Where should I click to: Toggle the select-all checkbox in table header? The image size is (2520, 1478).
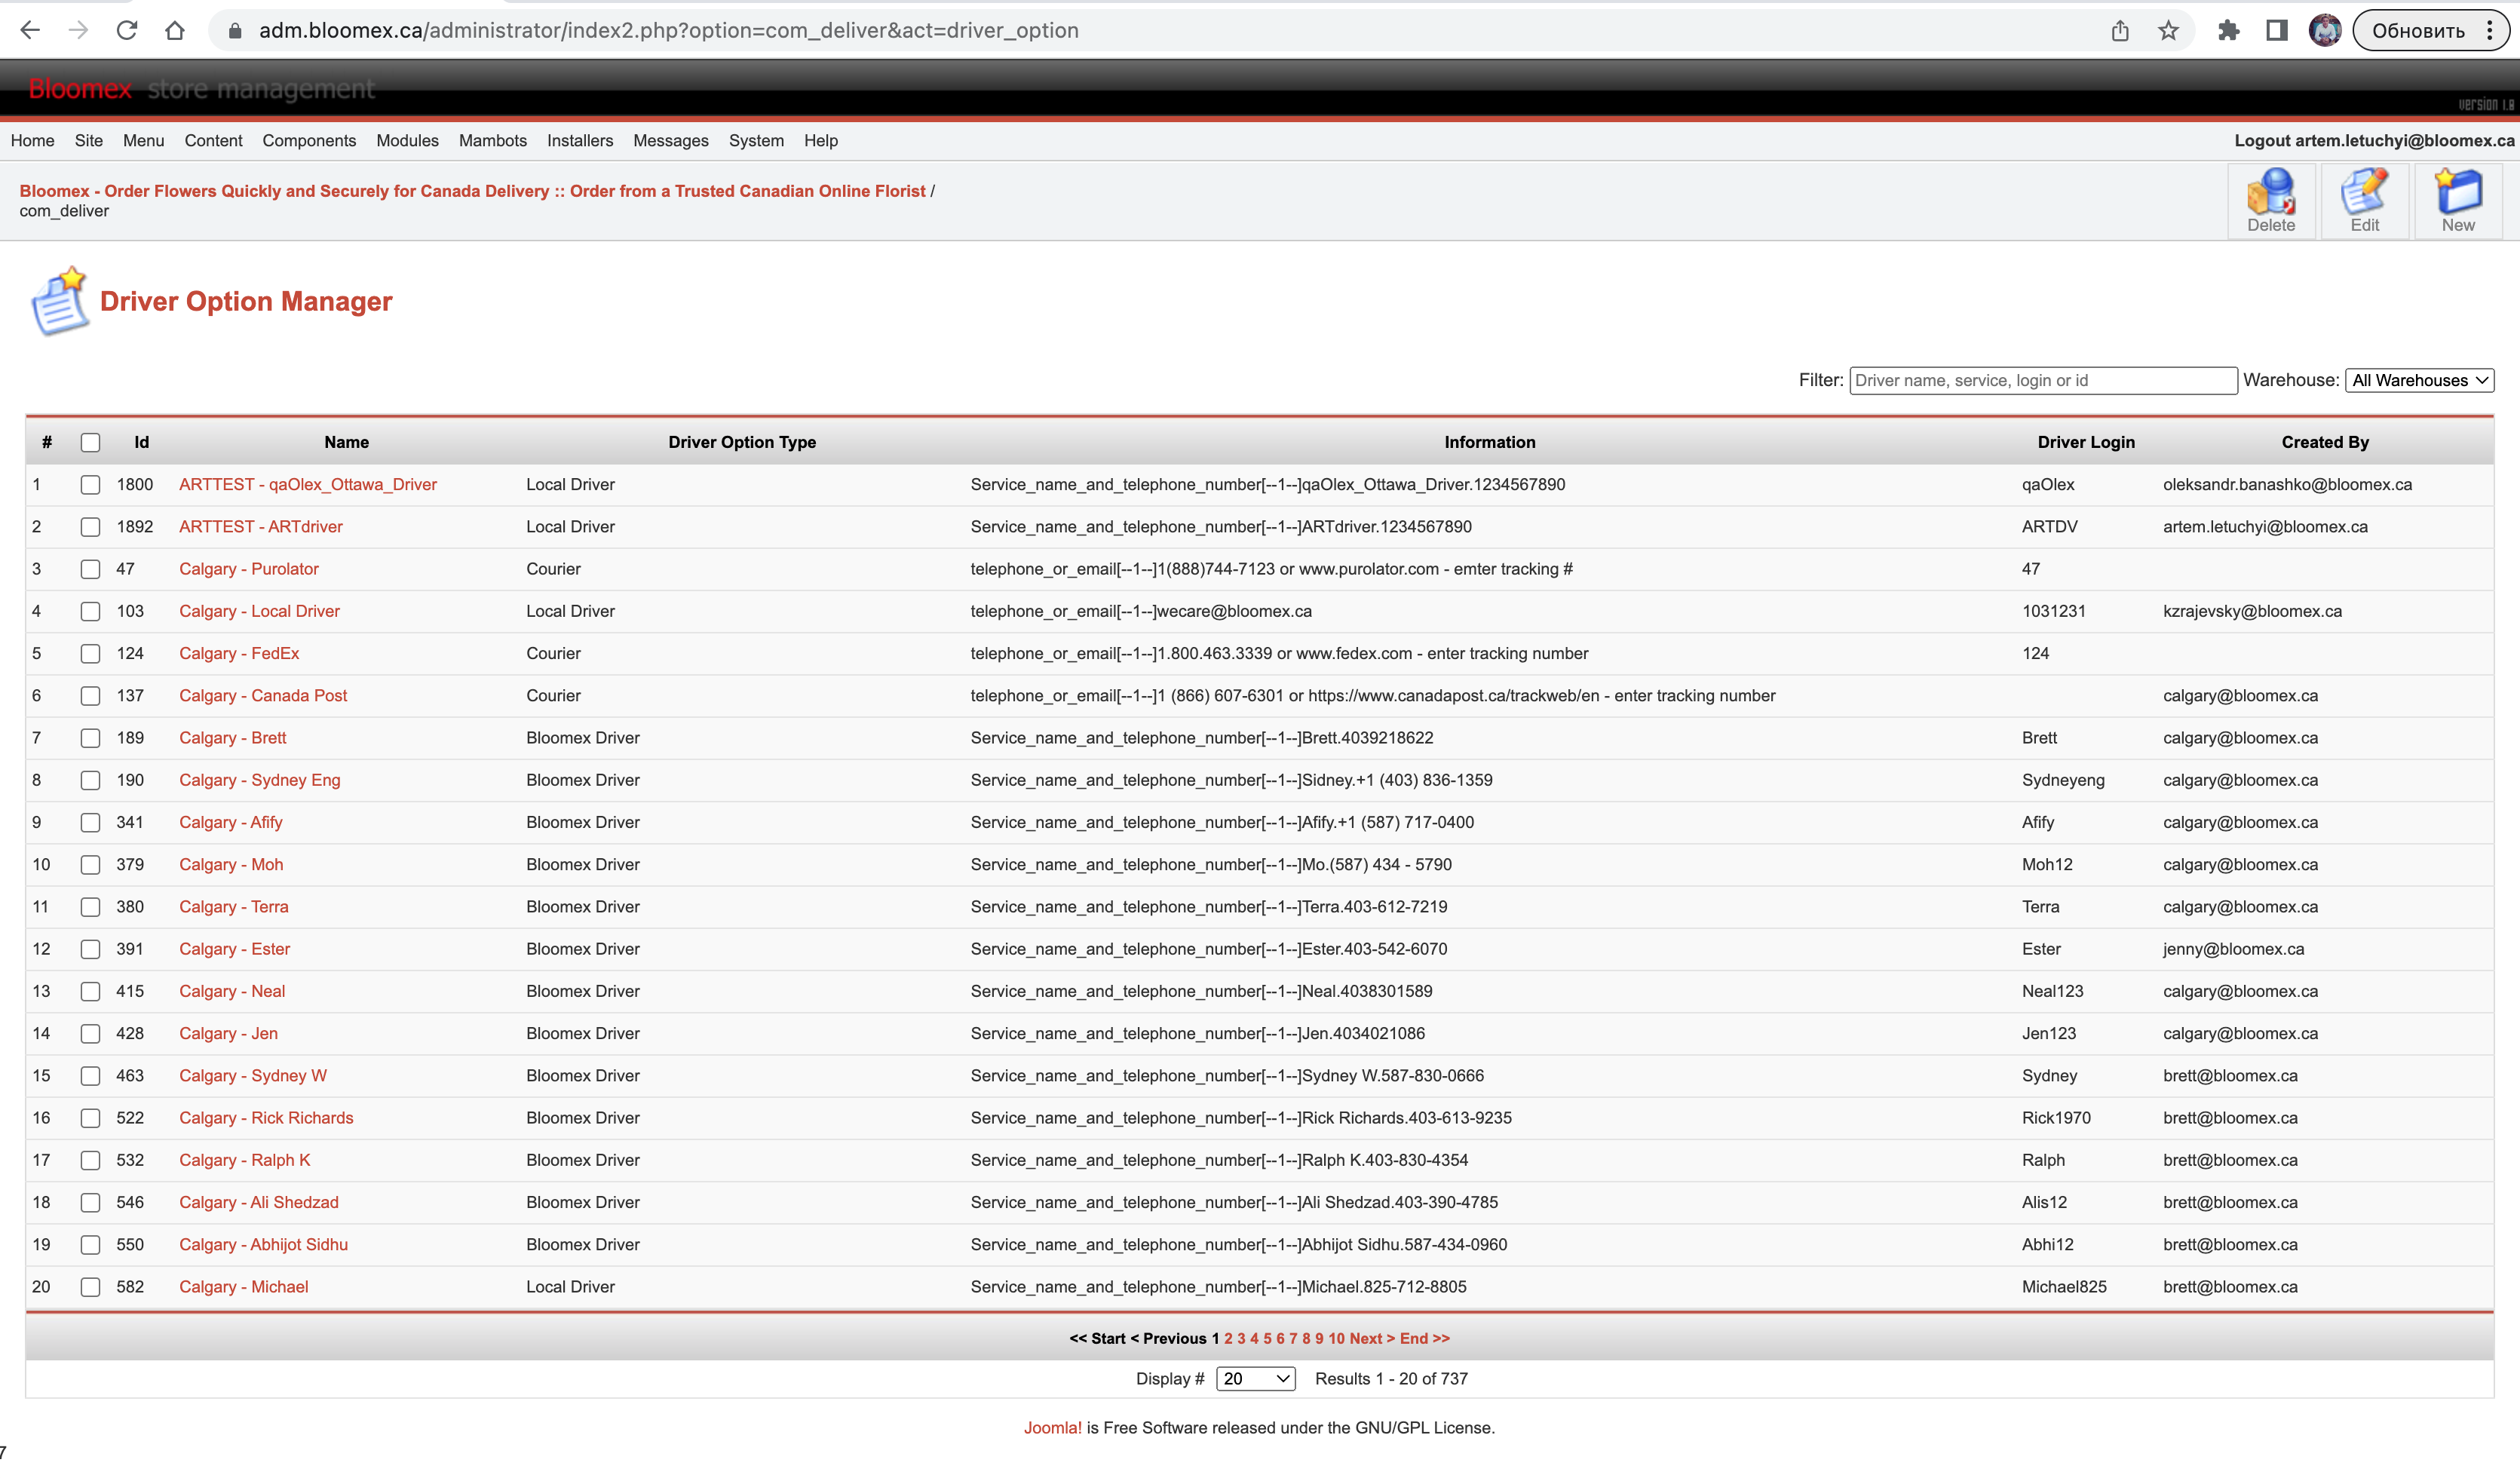(91, 442)
